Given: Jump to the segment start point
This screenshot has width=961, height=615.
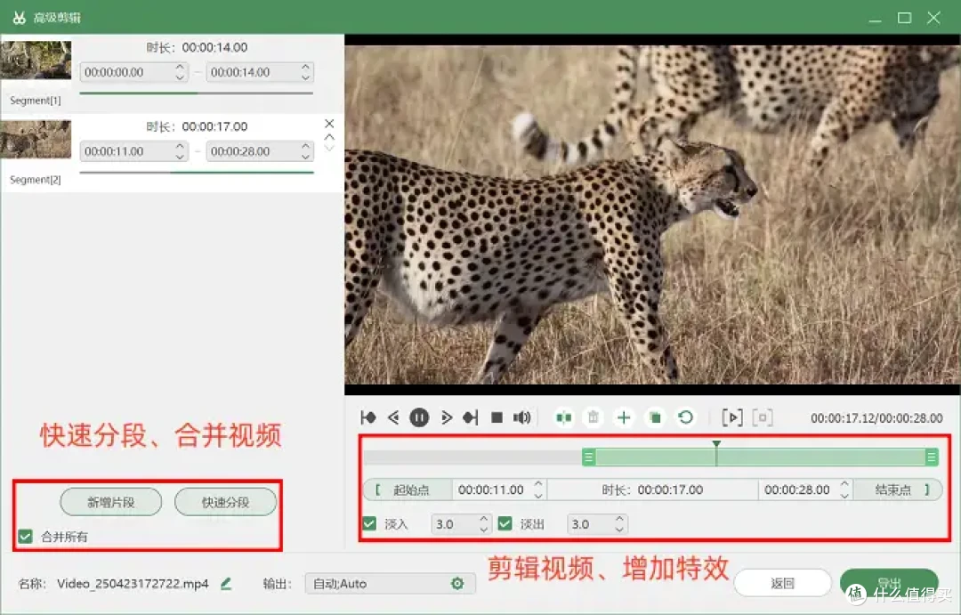Looking at the screenshot, I should 368,417.
